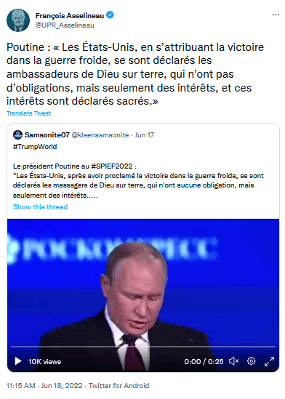Open Samsonite07 account name
The height and width of the screenshot is (399, 285).
click(47, 135)
